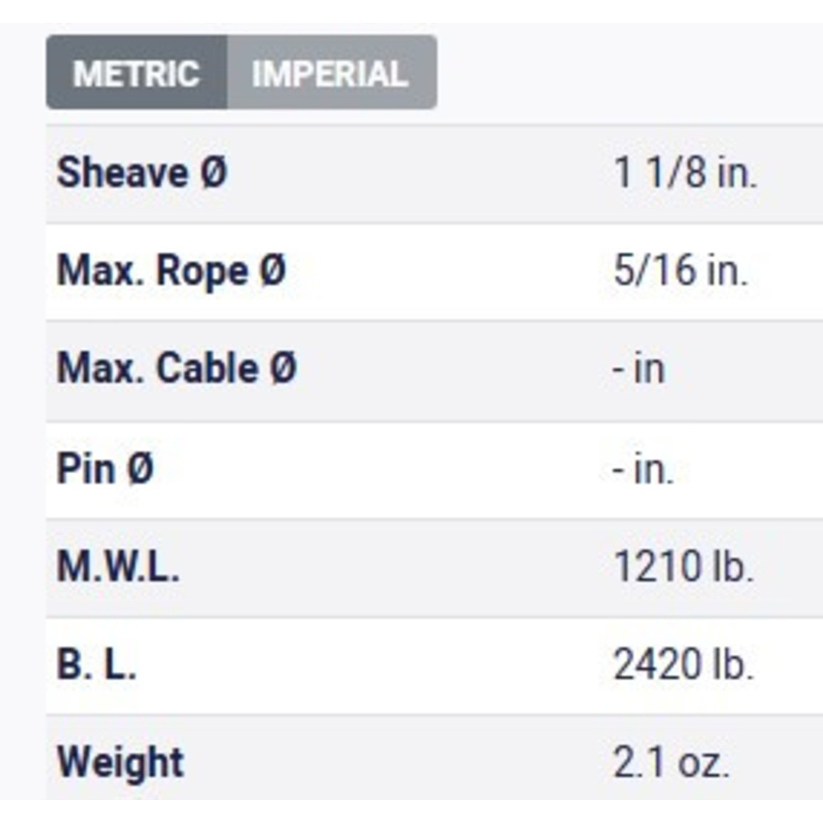Select the Max. Cable dash value
Image resolution: width=823 pixels, height=823 pixels.
[638, 369]
